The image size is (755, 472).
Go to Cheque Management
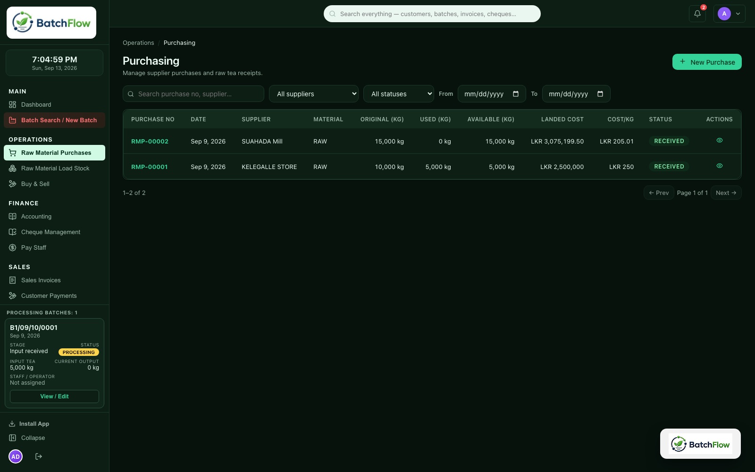(54, 232)
